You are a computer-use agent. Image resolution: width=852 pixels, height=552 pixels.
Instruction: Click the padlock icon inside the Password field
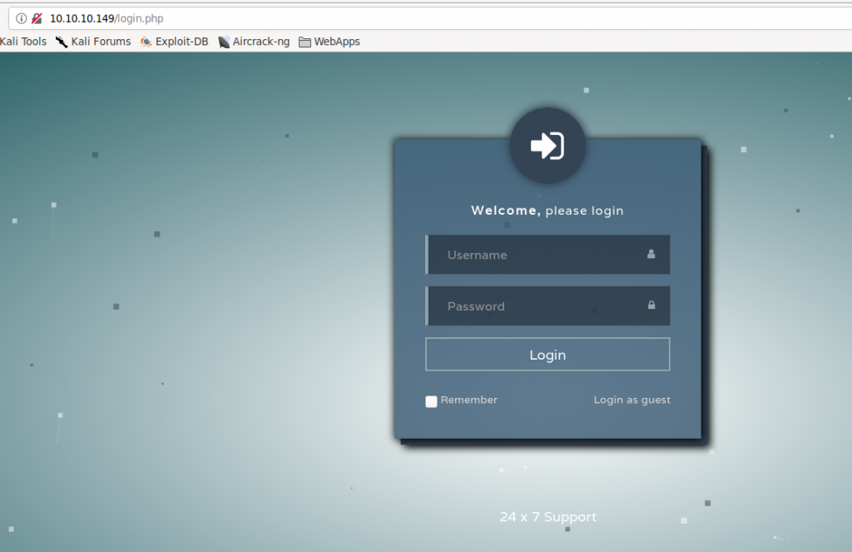[x=651, y=306]
